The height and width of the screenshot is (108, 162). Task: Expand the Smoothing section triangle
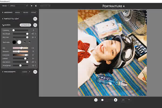[3, 12]
